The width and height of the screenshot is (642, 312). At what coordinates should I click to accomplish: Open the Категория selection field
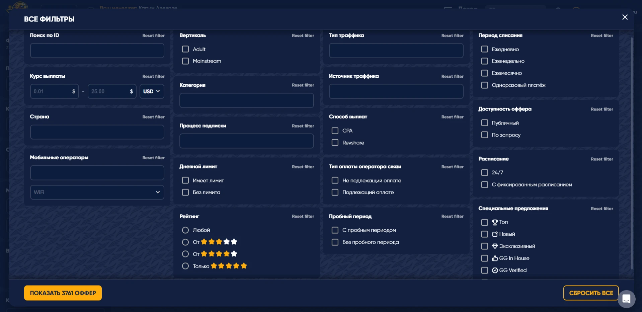click(x=246, y=100)
